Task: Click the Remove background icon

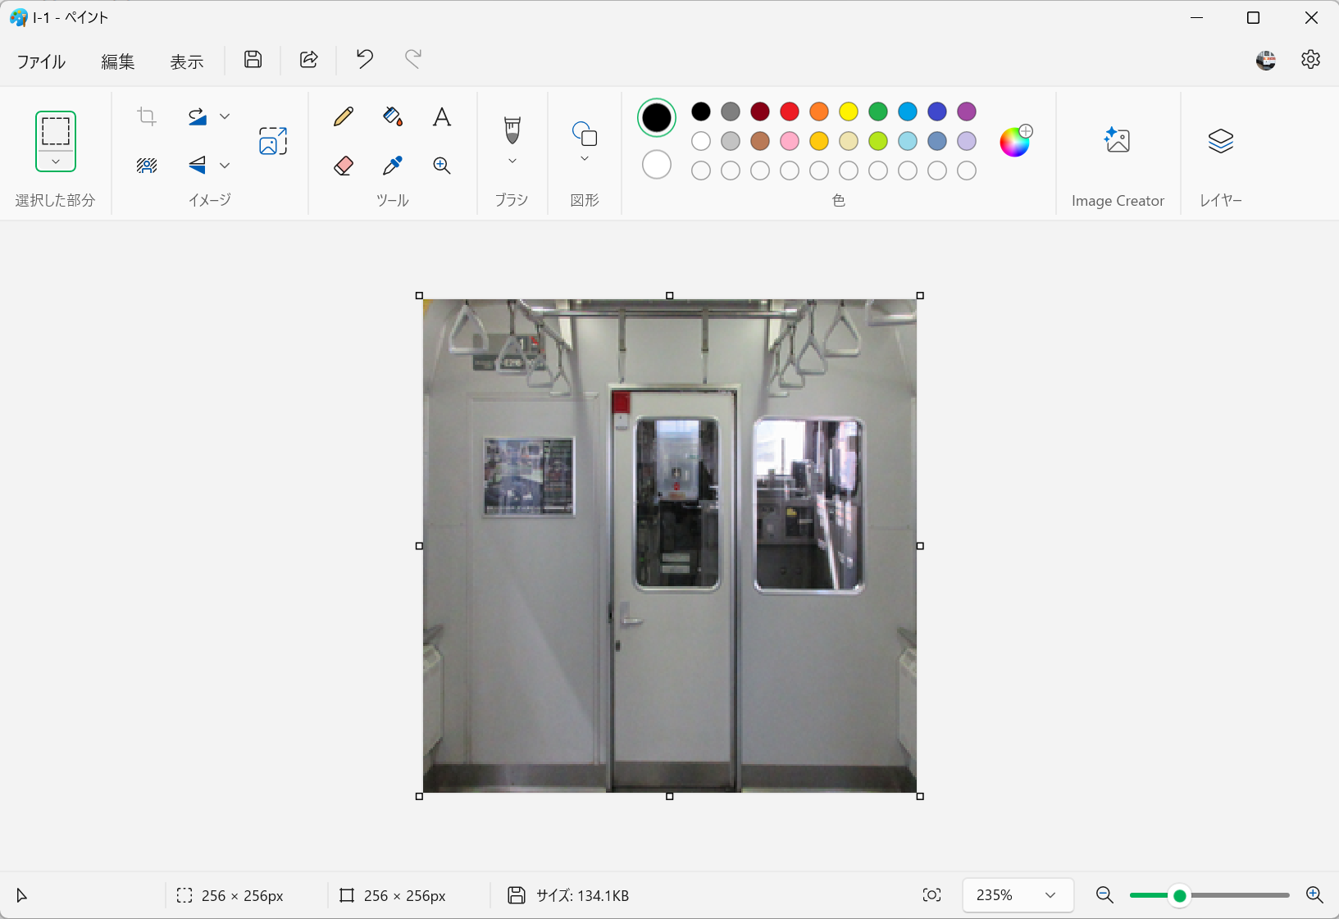Action: coord(147,166)
